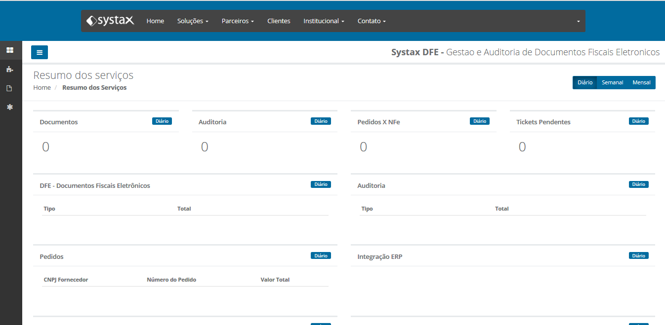665x325 pixels.
Task: Click Total column header in Auditoria table
Action: [502, 209]
